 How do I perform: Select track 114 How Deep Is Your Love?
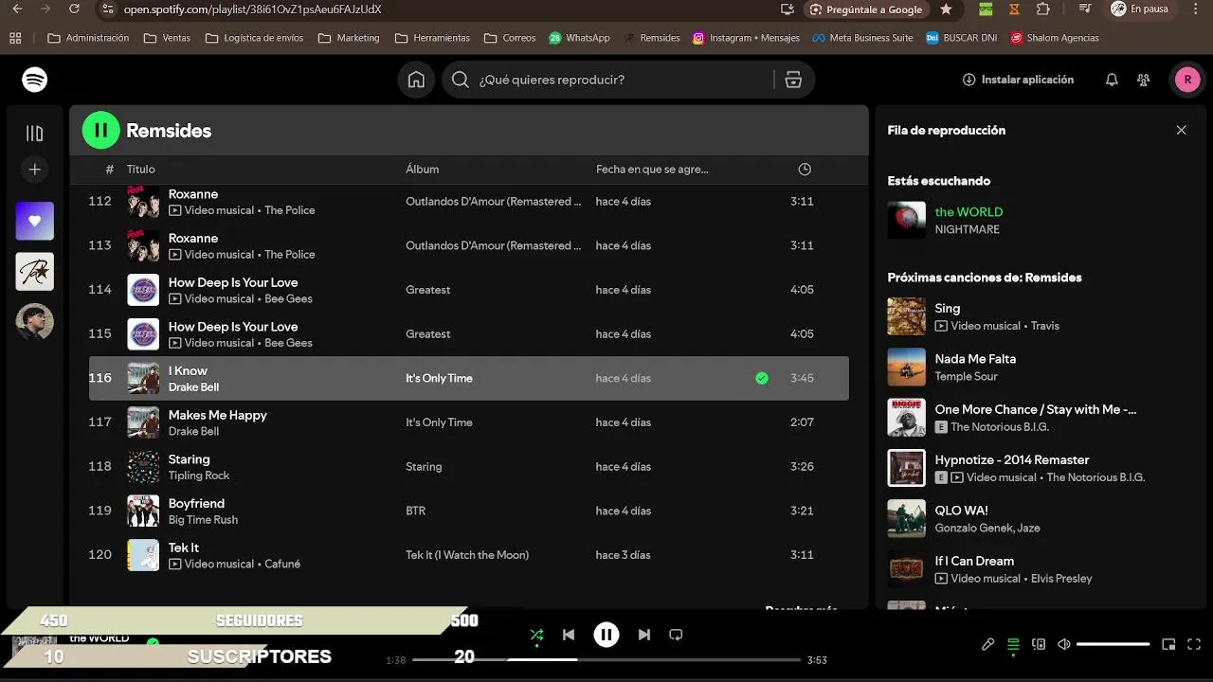coord(469,290)
